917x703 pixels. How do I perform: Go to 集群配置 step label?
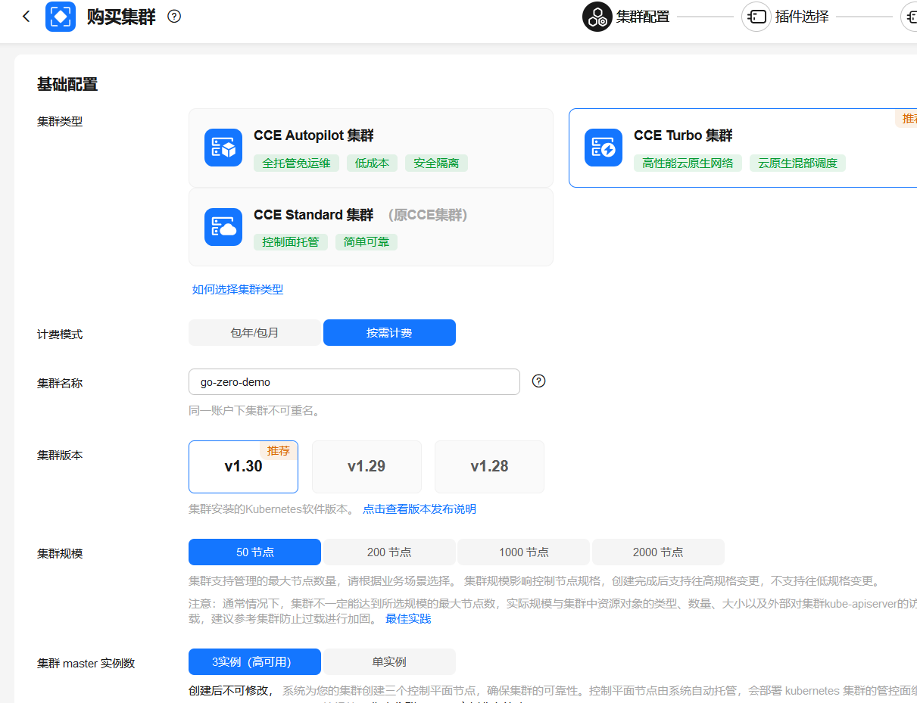[643, 17]
